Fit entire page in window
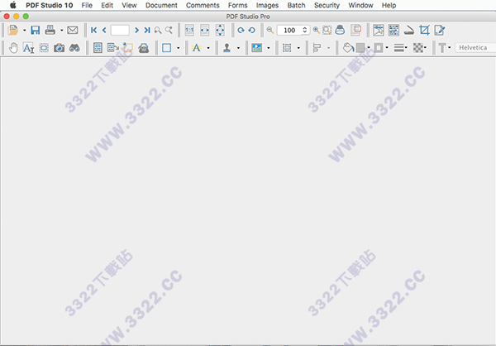 [220, 30]
